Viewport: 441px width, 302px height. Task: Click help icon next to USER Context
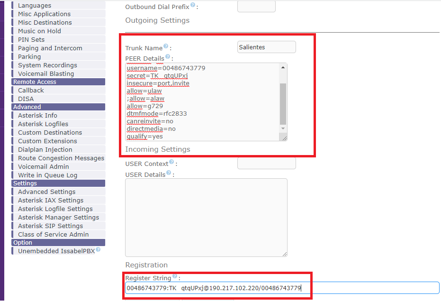click(171, 162)
